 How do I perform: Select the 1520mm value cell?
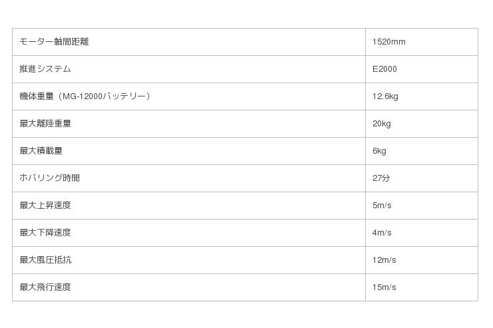[x=389, y=42]
